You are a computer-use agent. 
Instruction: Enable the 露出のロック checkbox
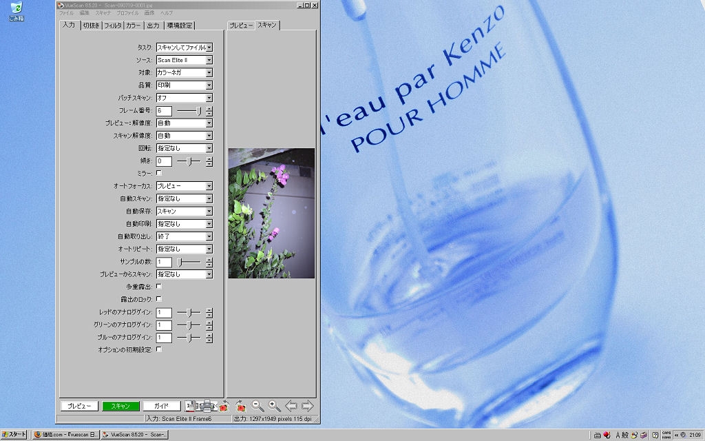click(x=159, y=299)
